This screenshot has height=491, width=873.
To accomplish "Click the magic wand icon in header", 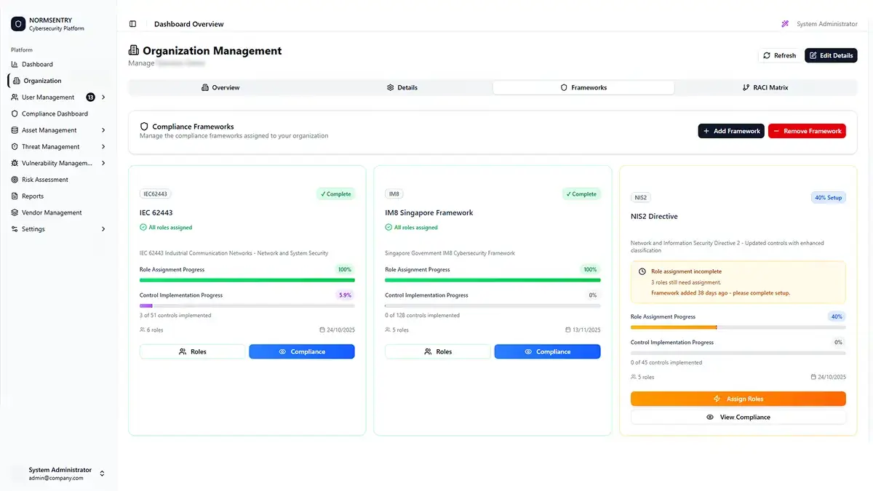I will tap(785, 24).
